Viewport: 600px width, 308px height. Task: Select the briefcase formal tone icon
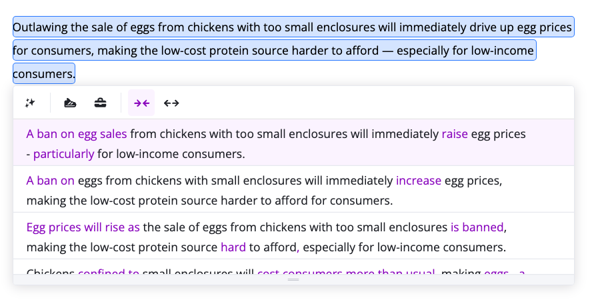tap(100, 103)
